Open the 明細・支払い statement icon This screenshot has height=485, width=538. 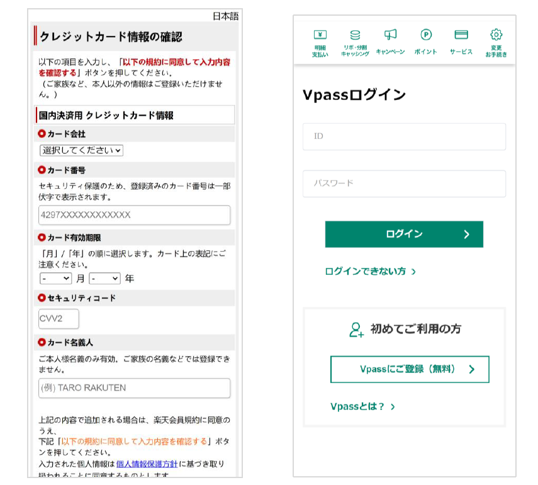[320, 42]
